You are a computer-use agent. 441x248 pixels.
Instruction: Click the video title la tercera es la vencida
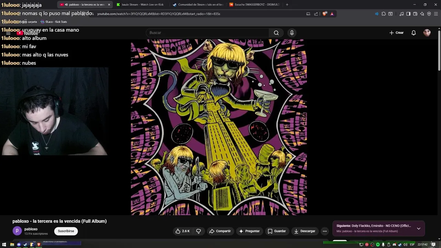[60, 221]
